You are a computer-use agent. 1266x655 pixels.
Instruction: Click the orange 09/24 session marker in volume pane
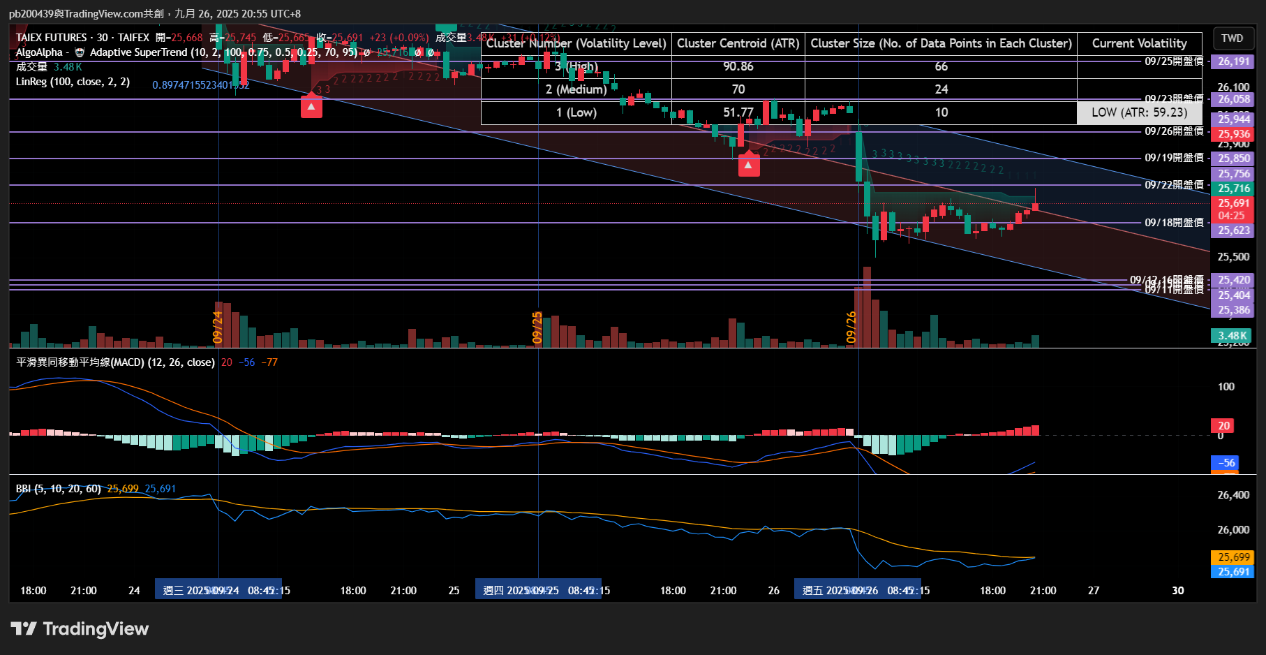tap(217, 327)
